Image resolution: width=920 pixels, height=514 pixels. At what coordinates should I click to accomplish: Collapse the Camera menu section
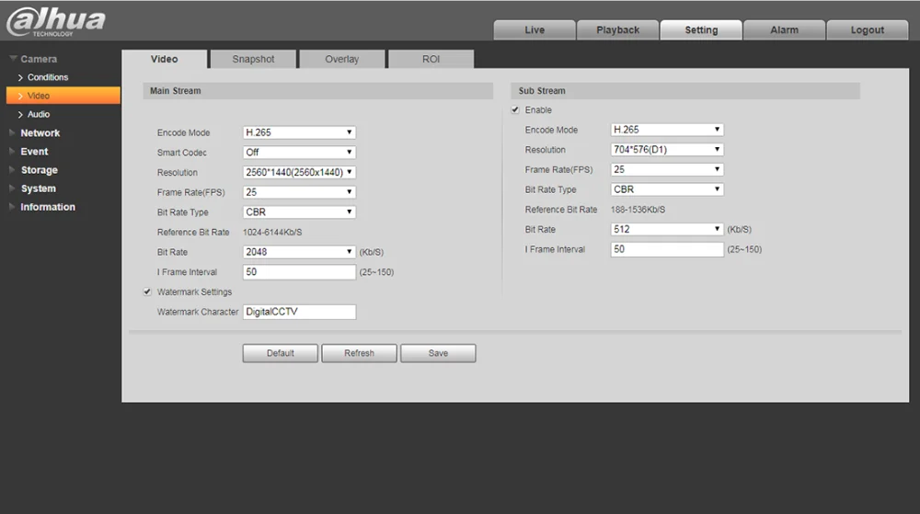tap(34, 59)
